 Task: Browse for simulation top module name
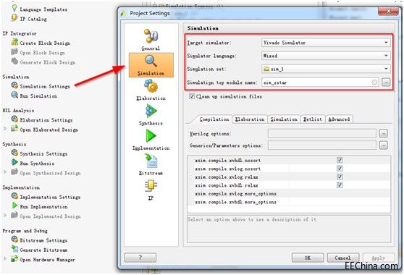386,82
